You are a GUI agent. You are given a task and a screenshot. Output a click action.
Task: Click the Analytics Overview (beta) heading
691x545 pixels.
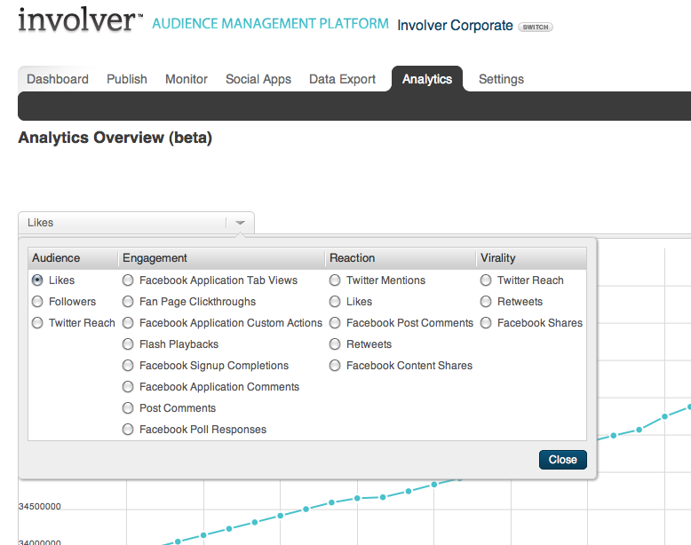pos(115,138)
